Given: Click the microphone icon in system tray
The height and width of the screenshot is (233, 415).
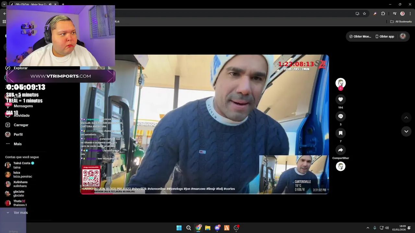Looking at the screenshot, I should tap(375, 228).
